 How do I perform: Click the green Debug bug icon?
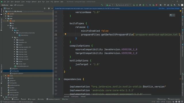(143, 5)
